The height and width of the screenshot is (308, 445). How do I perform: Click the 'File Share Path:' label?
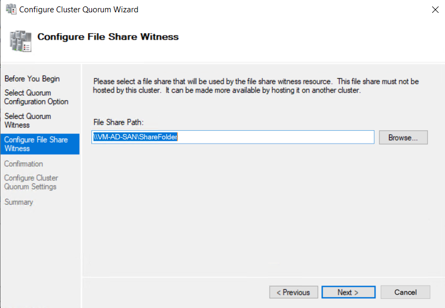coord(118,123)
